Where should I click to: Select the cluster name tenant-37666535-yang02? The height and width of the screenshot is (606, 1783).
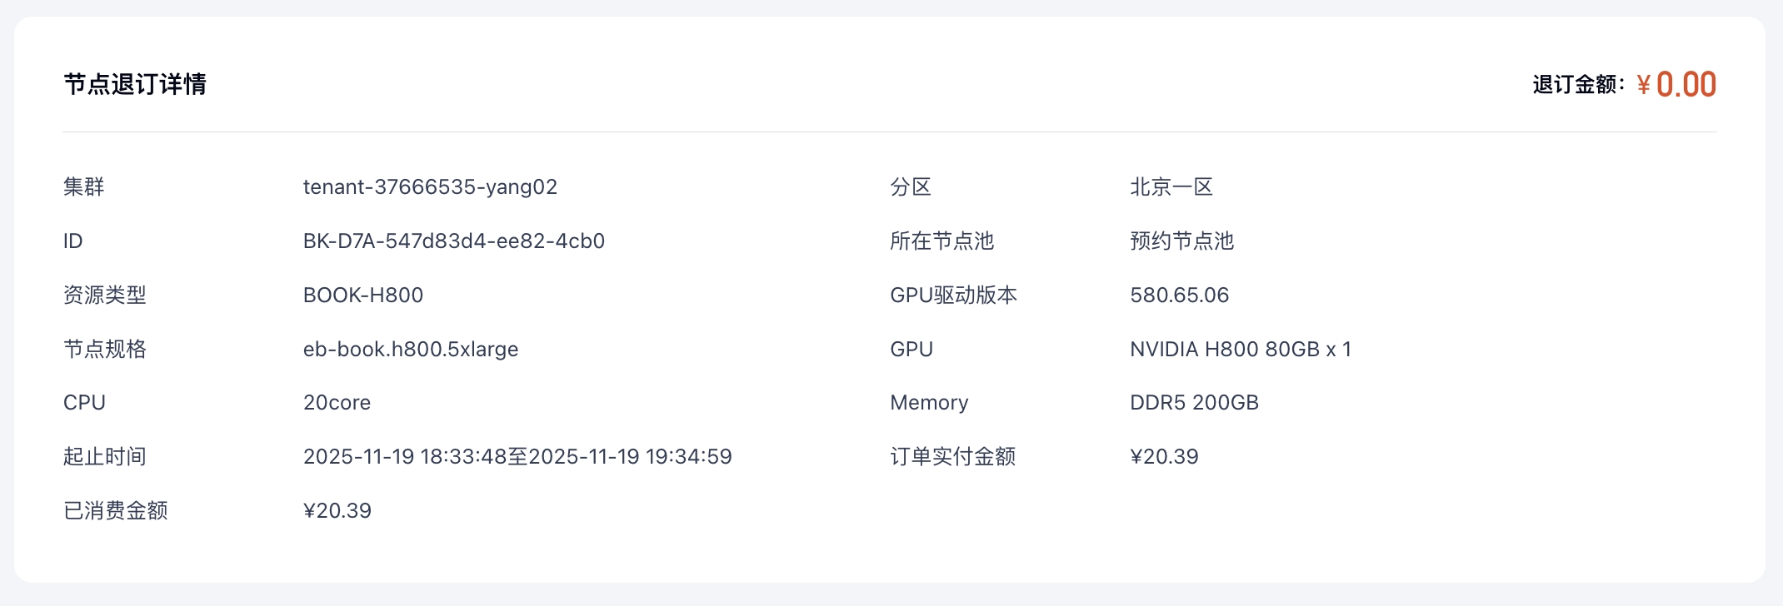click(430, 186)
